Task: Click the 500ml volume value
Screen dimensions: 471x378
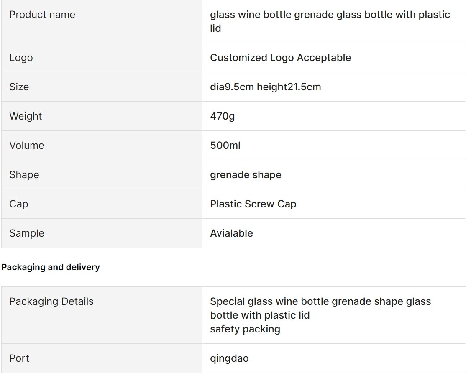Action: 225,146
